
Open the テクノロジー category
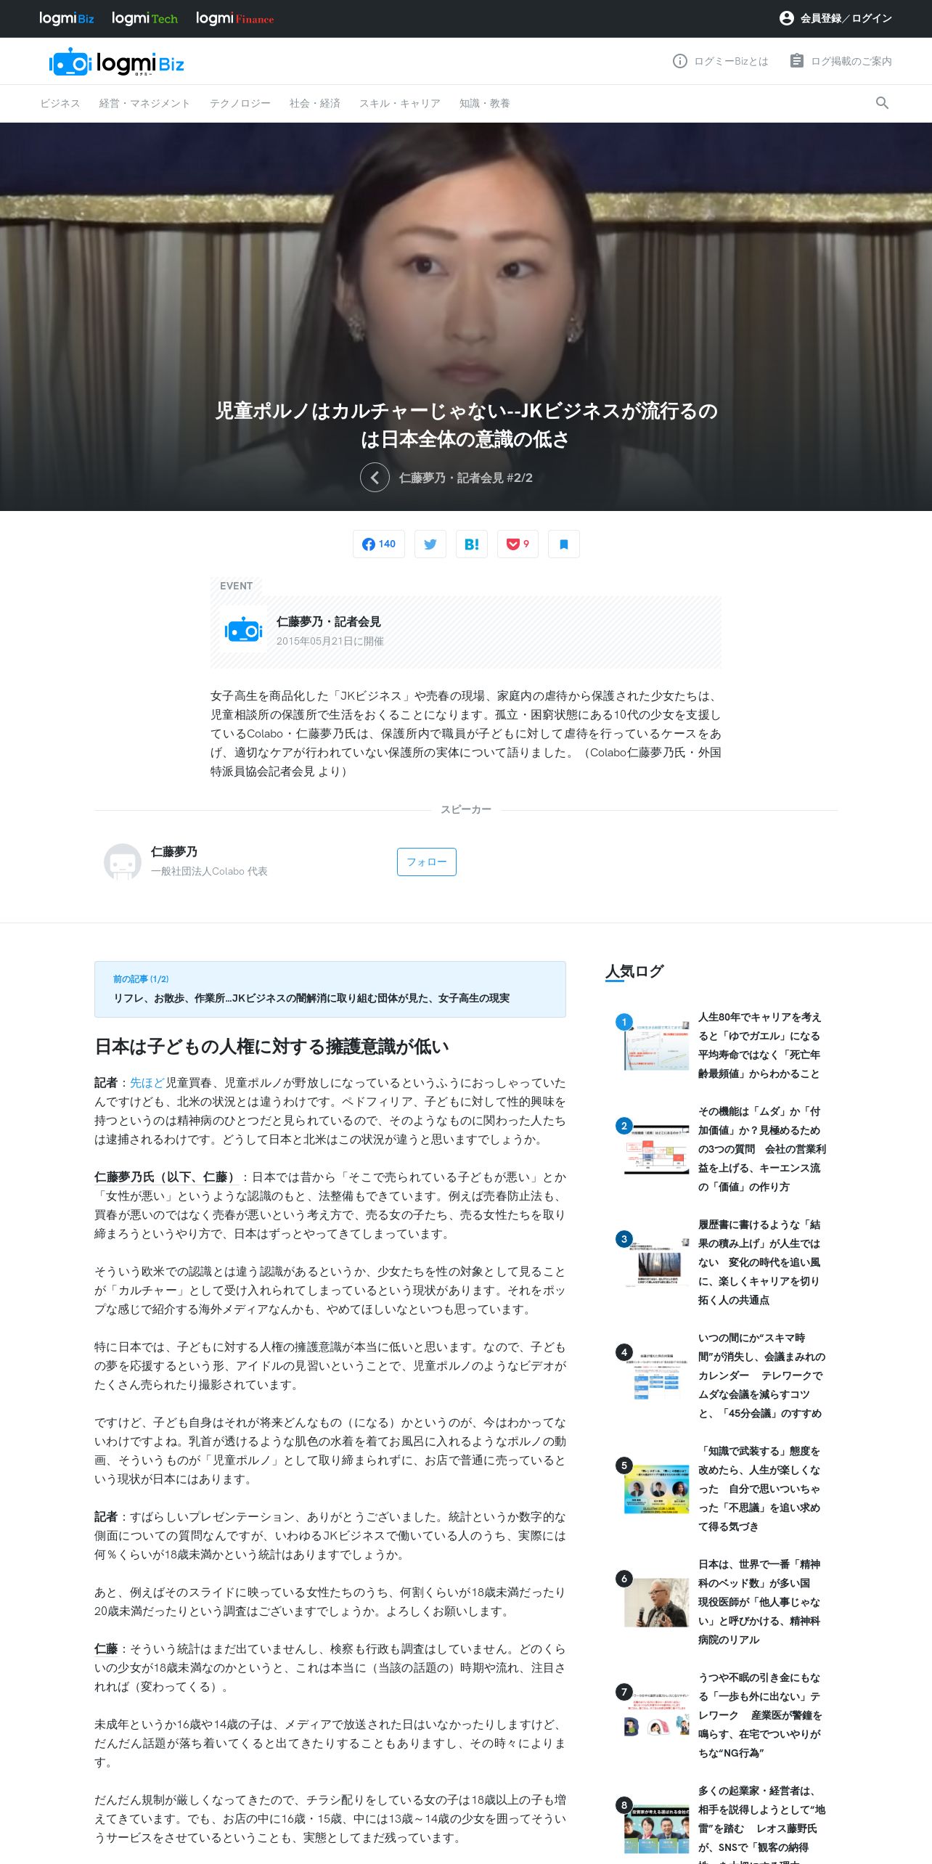coord(240,103)
